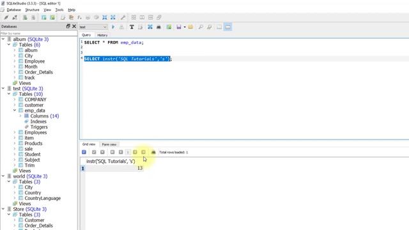Select the Country table under world
The height and width of the screenshot is (230, 409).
click(x=33, y=192)
